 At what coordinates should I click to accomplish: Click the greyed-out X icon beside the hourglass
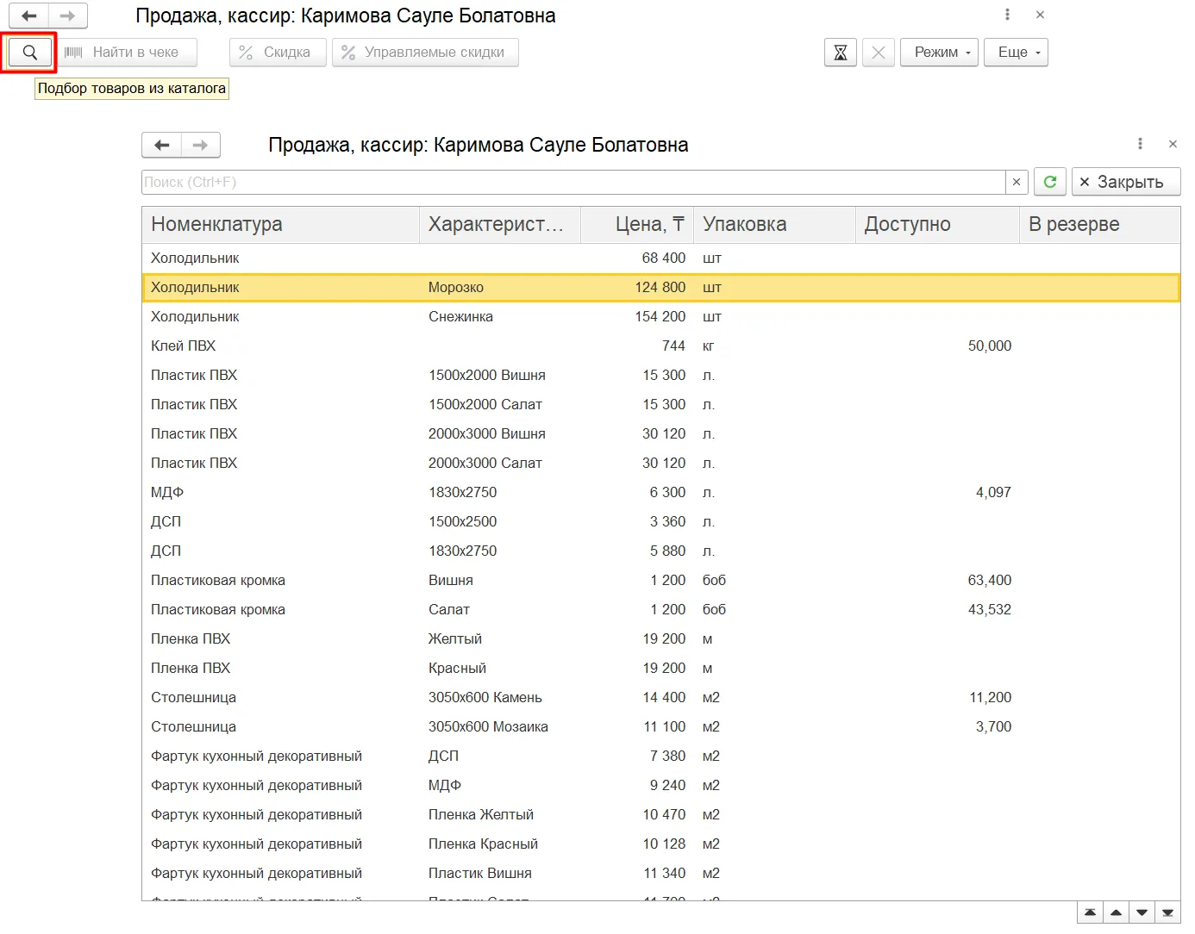(879, 53)
